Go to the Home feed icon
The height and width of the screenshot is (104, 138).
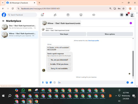pyautogui.click(x=42, y=15)
